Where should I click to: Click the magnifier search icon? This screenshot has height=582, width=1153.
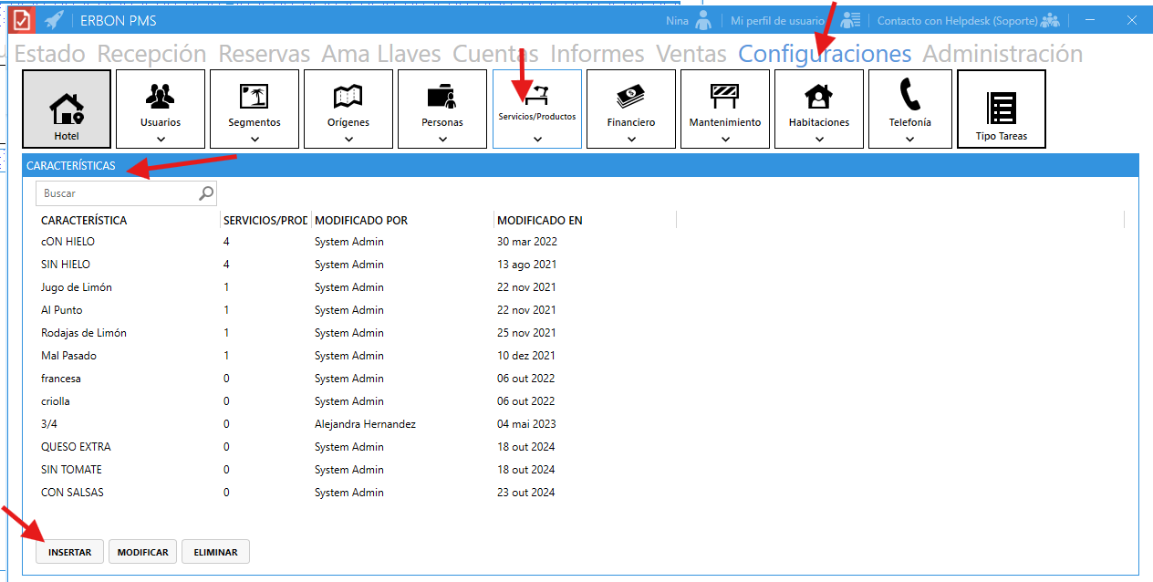(x=206, y=192)
